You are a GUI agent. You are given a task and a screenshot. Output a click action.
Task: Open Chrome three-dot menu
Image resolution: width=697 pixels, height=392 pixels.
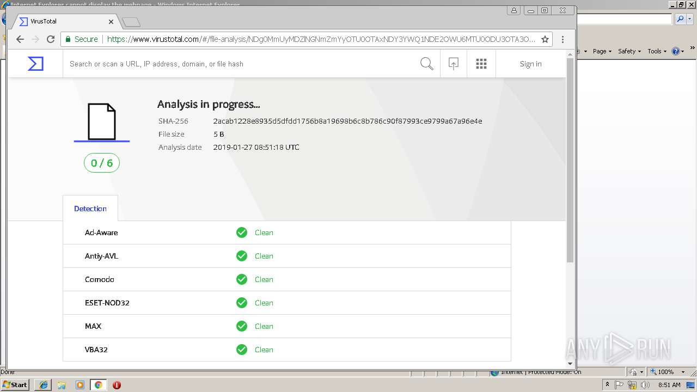click(563, 39)
